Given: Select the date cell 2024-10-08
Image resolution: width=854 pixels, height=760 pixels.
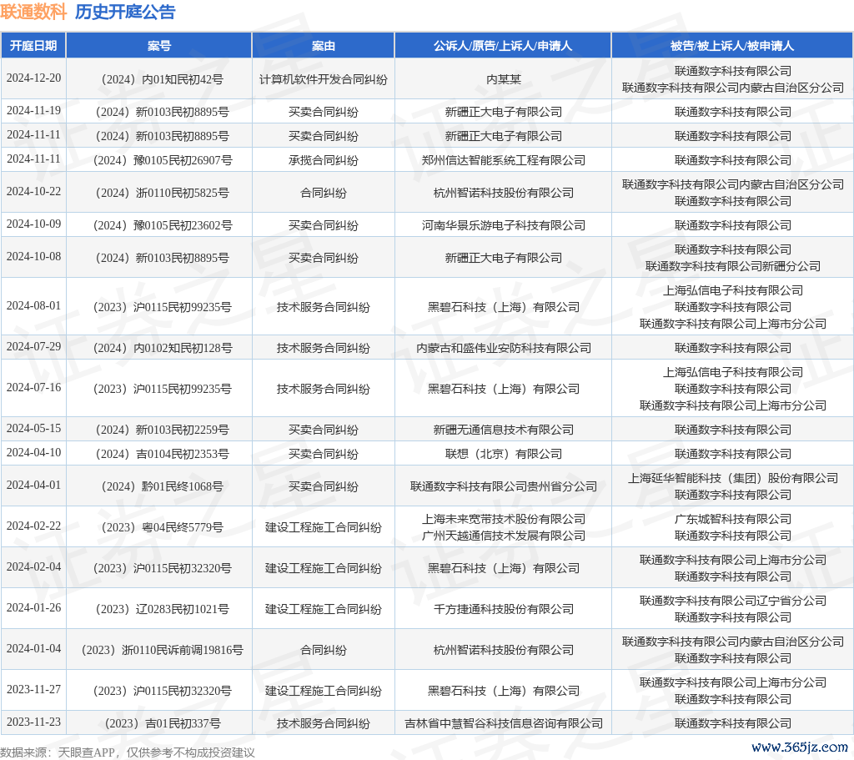Looking at the screenshot, I should pyautogui.click(x=33, y=256).
